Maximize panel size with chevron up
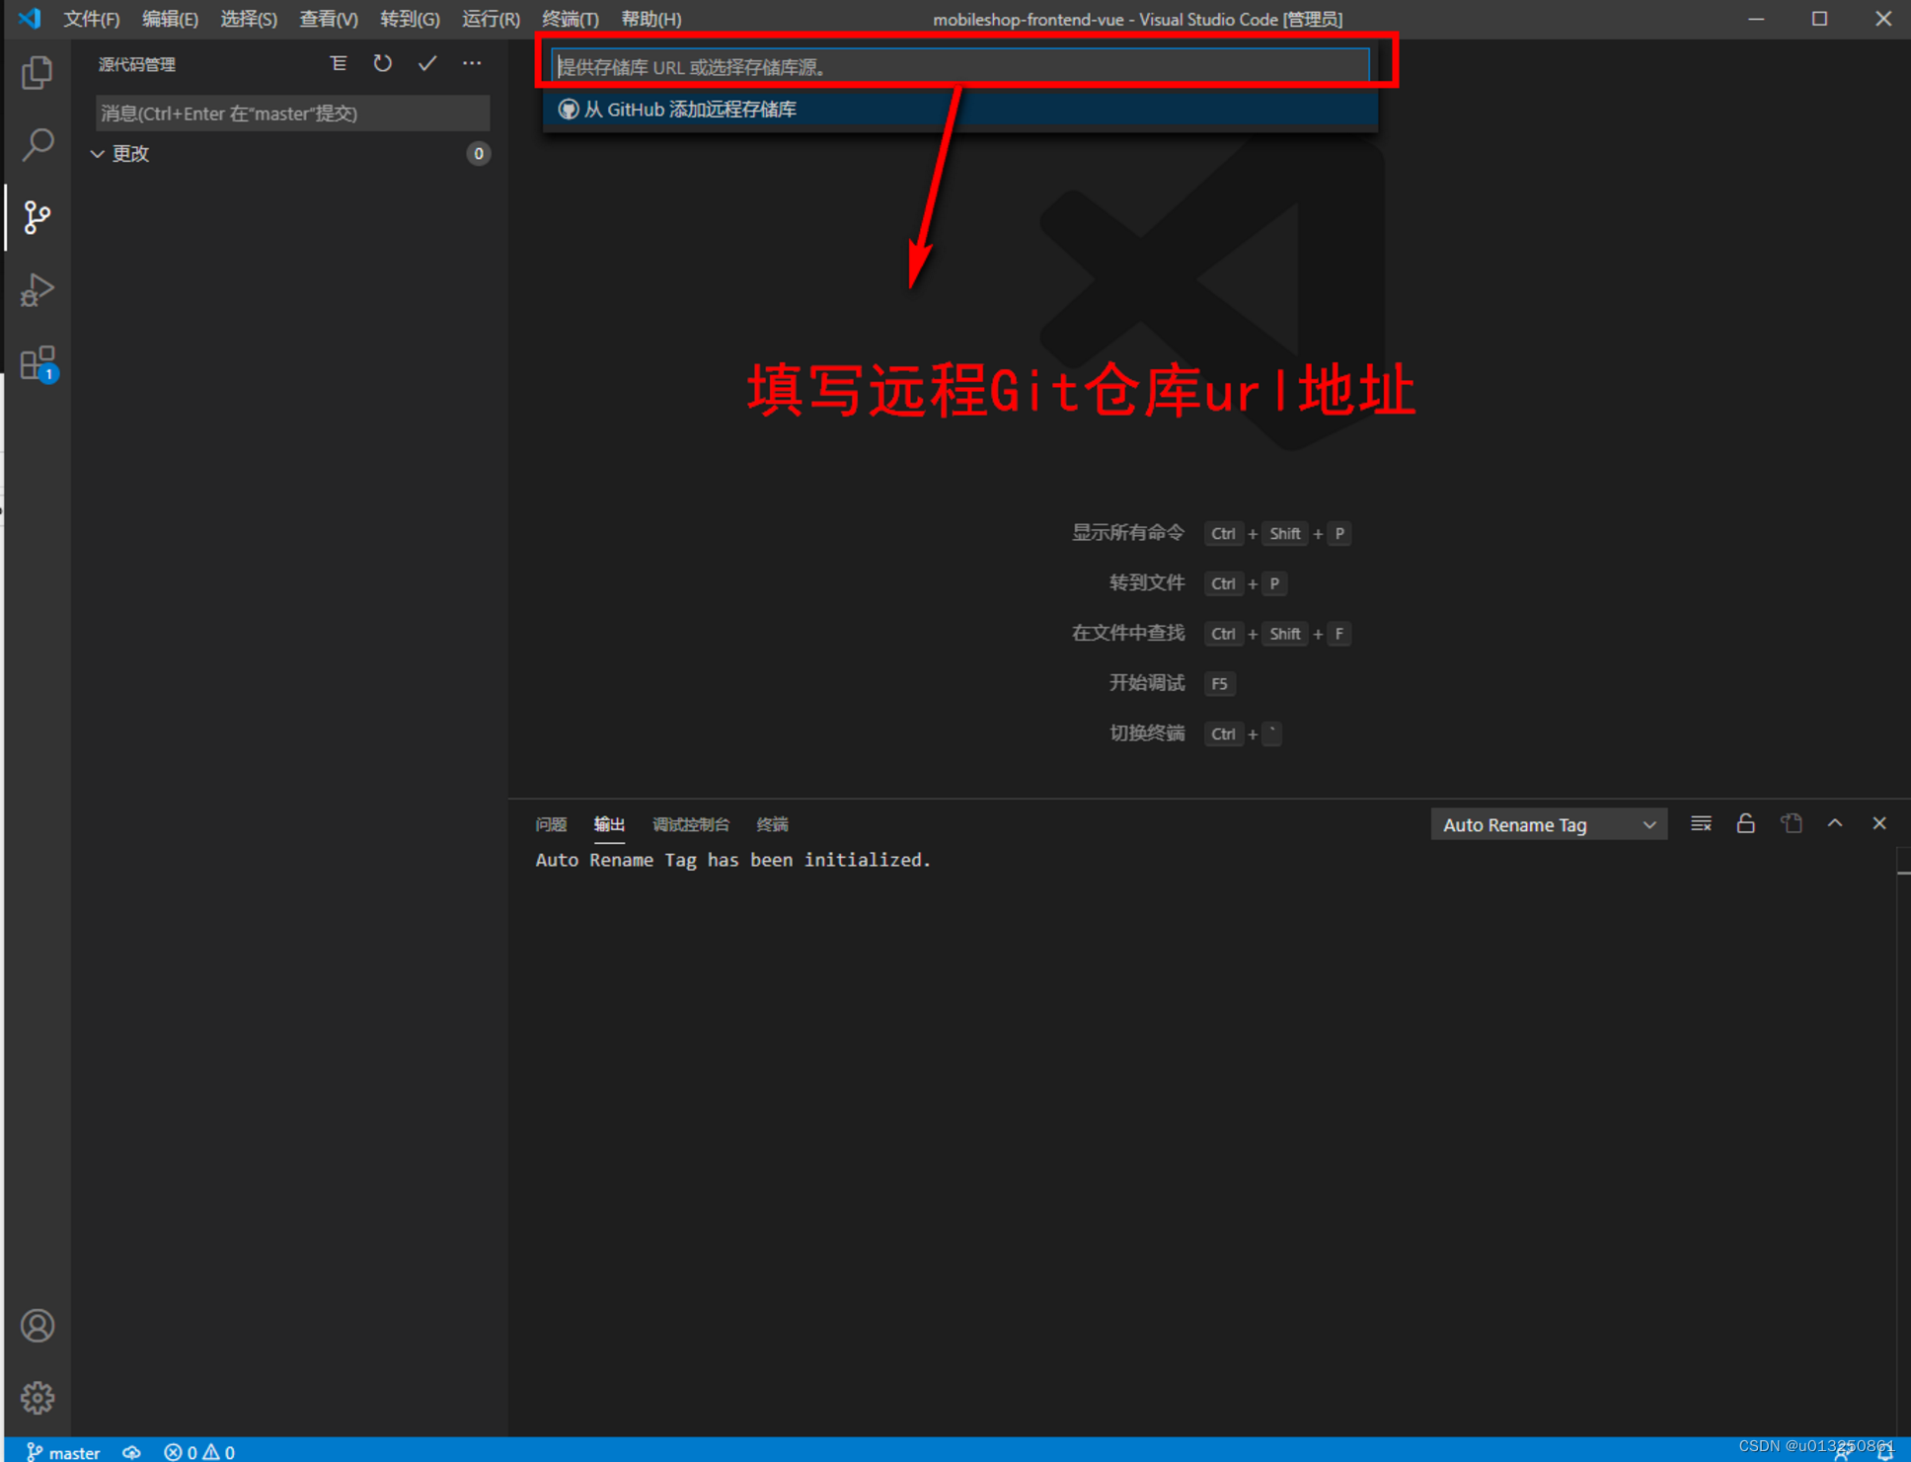 [1835, 823]
